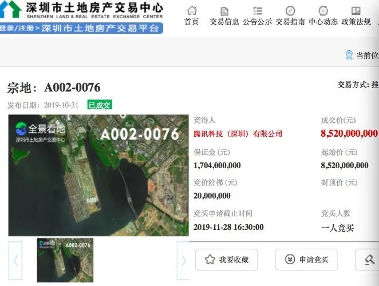Click the home icon above 首页

pos(192,10)
